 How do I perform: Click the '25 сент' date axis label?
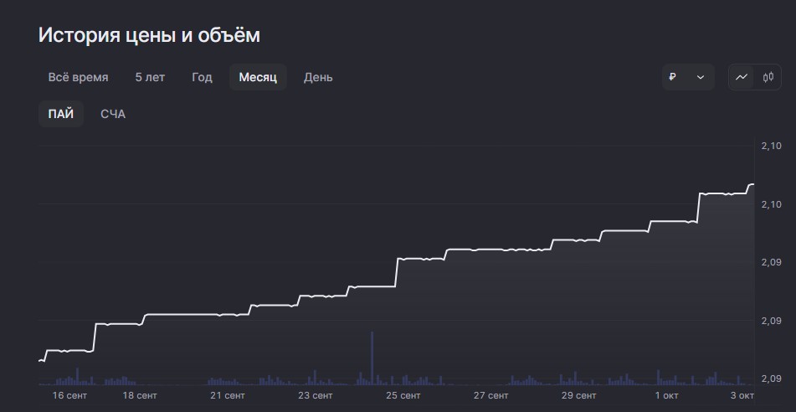(x=403, y=395)
